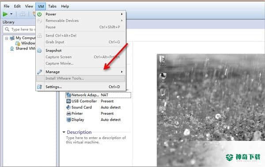Choose Capture Movie...
Image resolution: width=265 pixels, height=167 pixels.
pyautogui.click(x=81, y=63)
